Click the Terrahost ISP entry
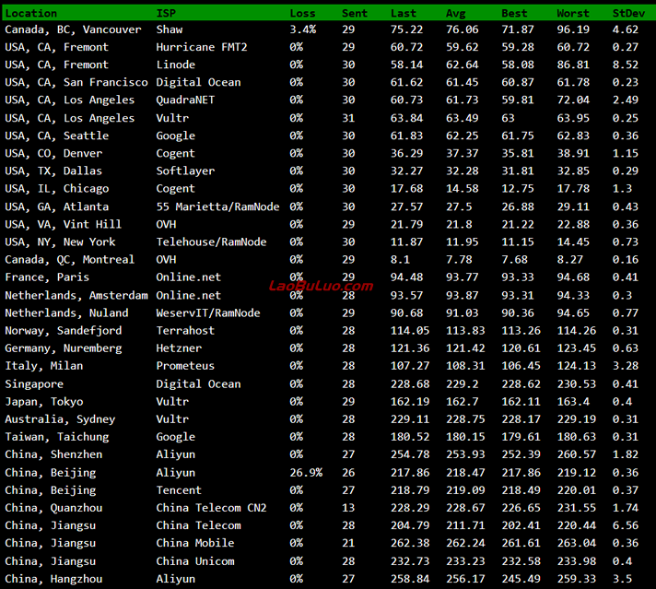Image resolution: width=656 pixels, height=589 pixels. click(185, 331)
